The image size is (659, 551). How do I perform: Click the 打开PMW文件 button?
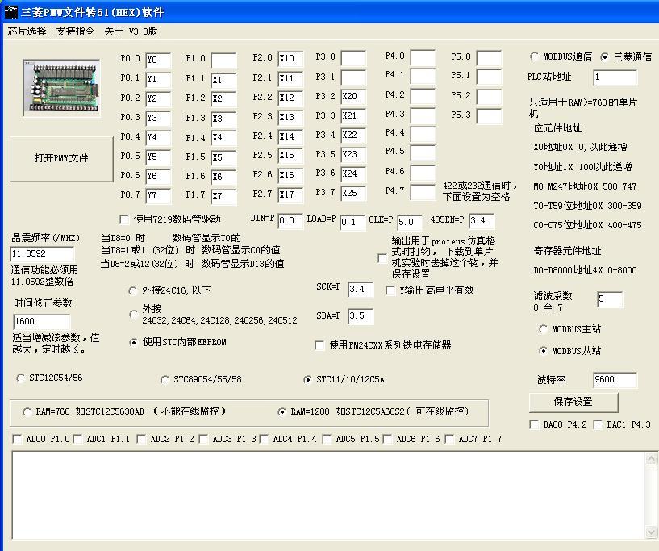coord(61,158)
